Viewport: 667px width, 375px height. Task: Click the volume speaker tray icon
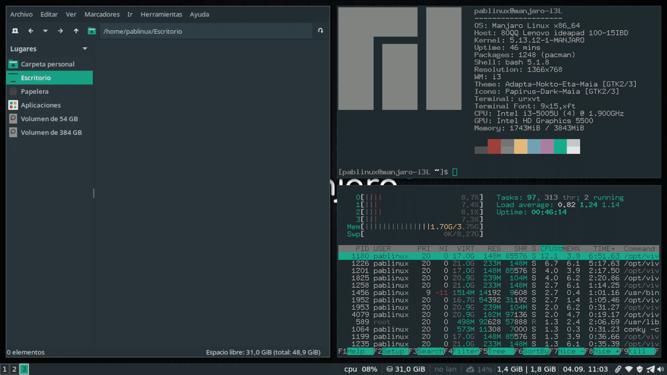click(x=661, y=369)
